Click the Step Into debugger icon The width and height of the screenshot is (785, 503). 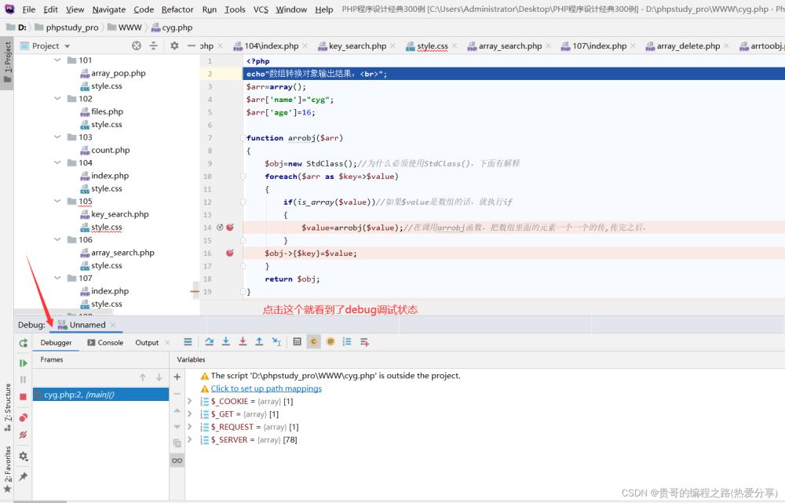[226, 342]
